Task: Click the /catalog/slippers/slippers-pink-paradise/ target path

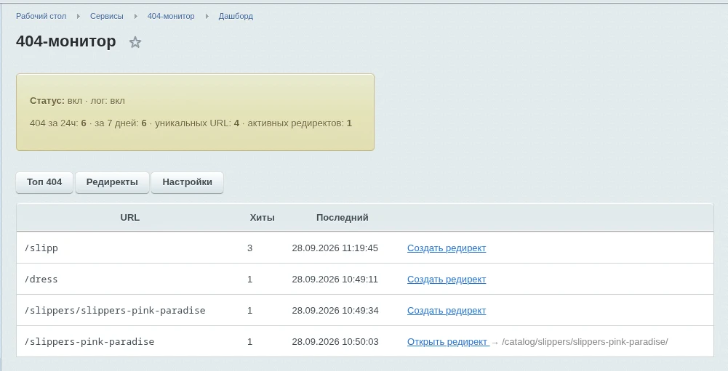Action: (x=585, y=342)
